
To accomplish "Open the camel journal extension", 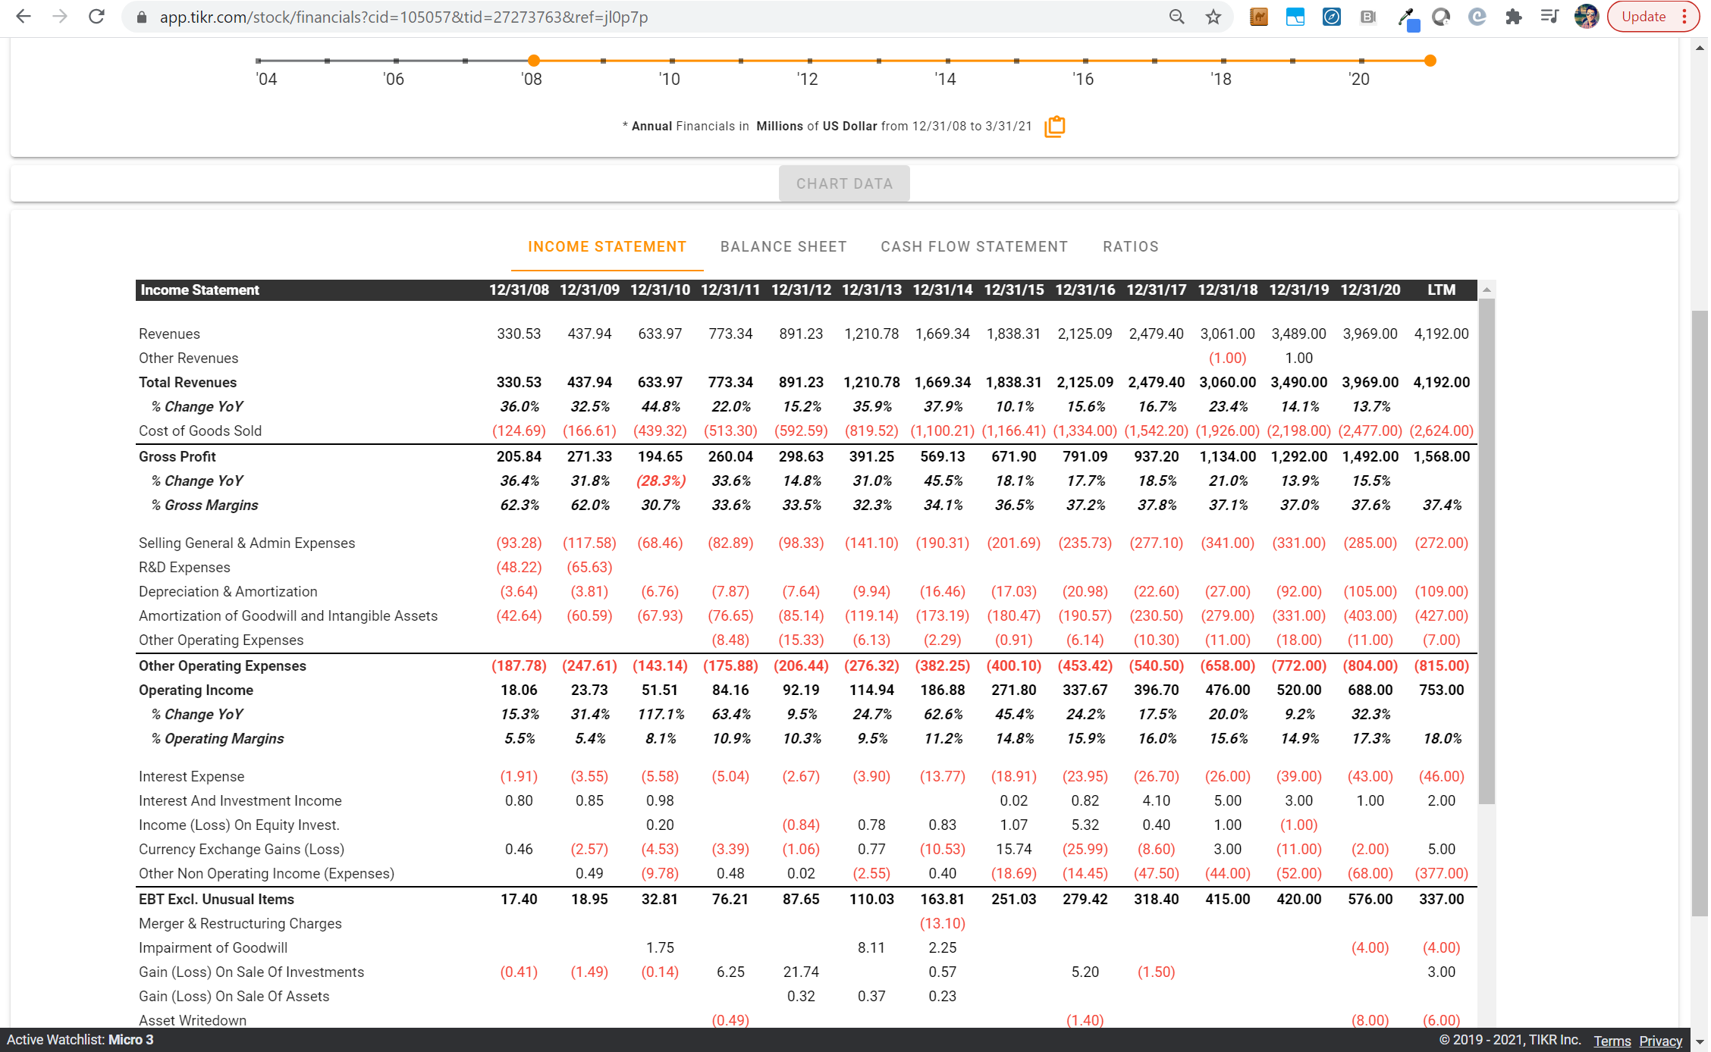I will (1258, 16).
